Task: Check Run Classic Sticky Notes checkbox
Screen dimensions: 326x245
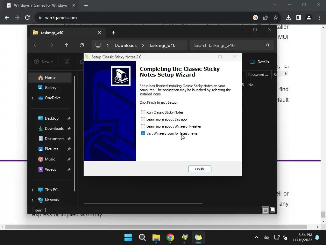Action: click(143, 112)
